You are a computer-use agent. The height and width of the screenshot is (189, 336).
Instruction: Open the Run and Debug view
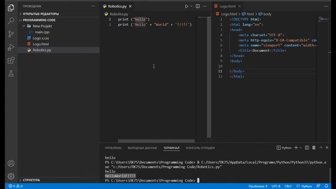11,47
